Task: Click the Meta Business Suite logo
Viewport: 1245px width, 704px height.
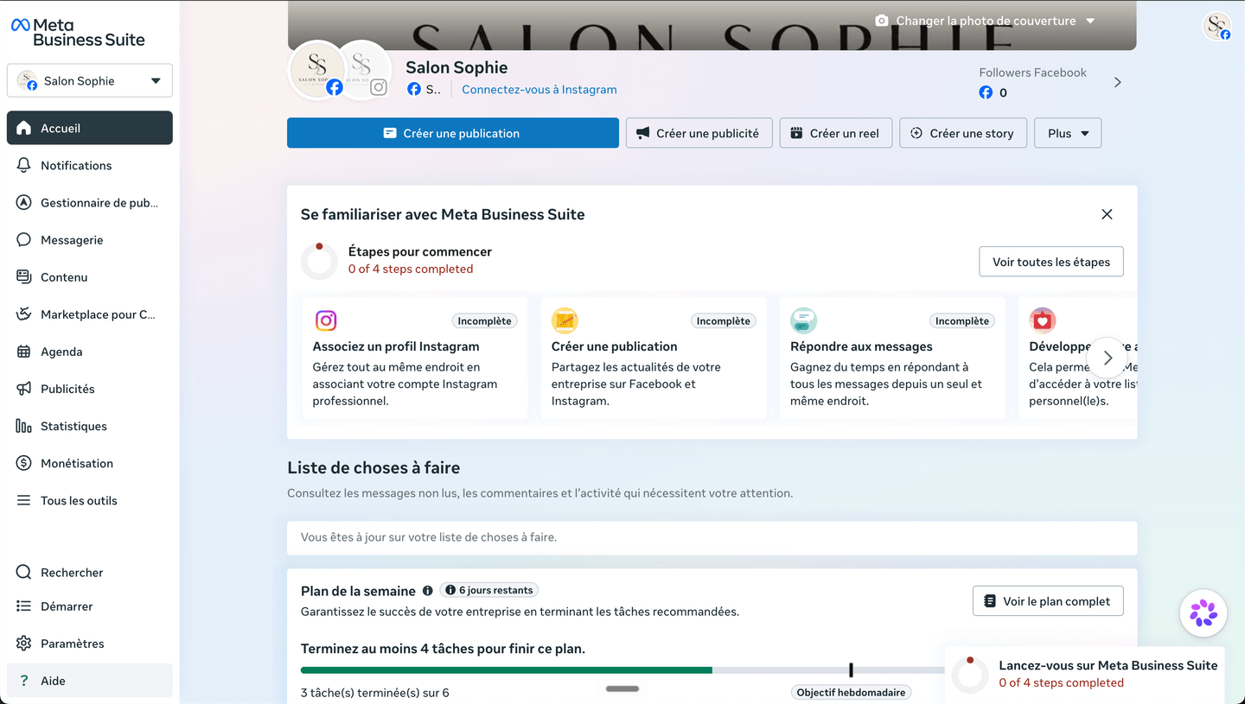Action: tap(78, 32)
